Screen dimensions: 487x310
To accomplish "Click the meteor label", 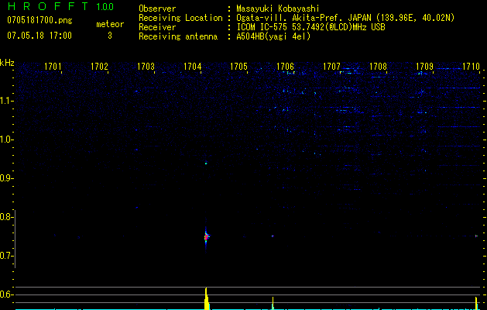I will (x=110, y=24).
